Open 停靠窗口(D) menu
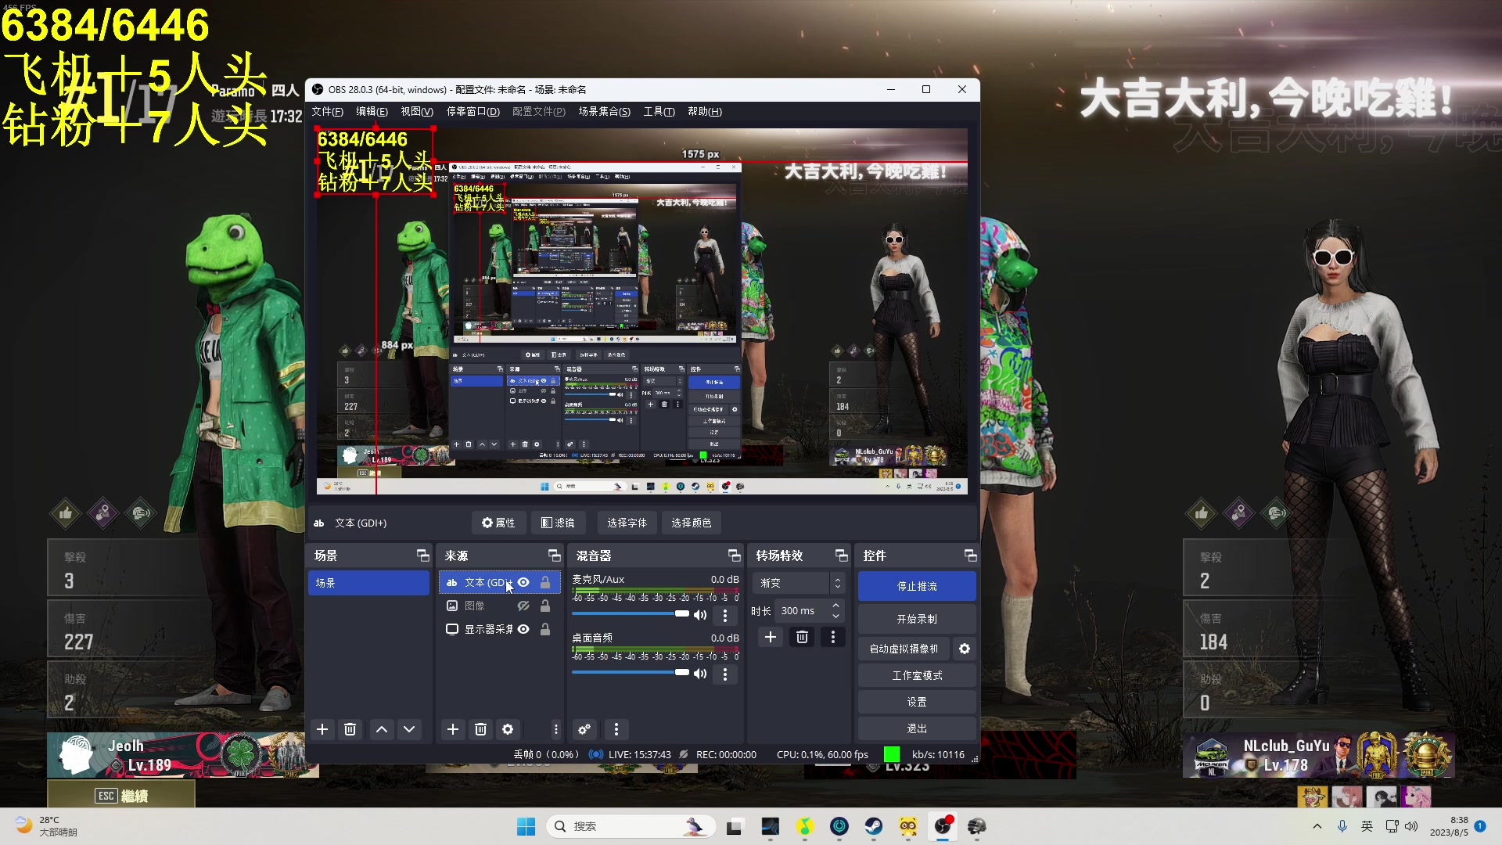 (473, 112)
